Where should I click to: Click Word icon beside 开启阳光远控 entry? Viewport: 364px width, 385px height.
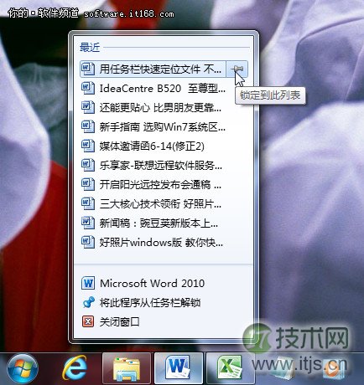(x=88, y=185)
